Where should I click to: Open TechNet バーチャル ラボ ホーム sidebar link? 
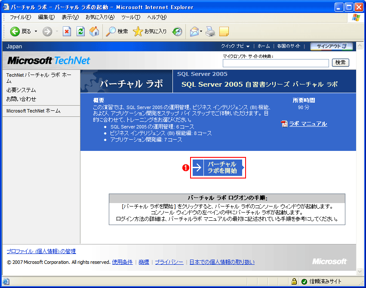39,78
